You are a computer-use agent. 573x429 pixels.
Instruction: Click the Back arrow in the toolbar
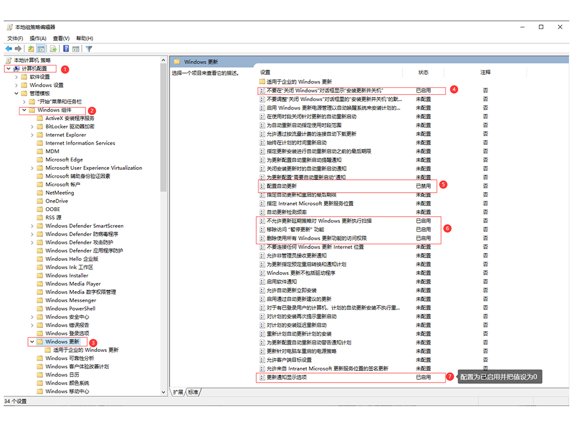coord(8,49)
